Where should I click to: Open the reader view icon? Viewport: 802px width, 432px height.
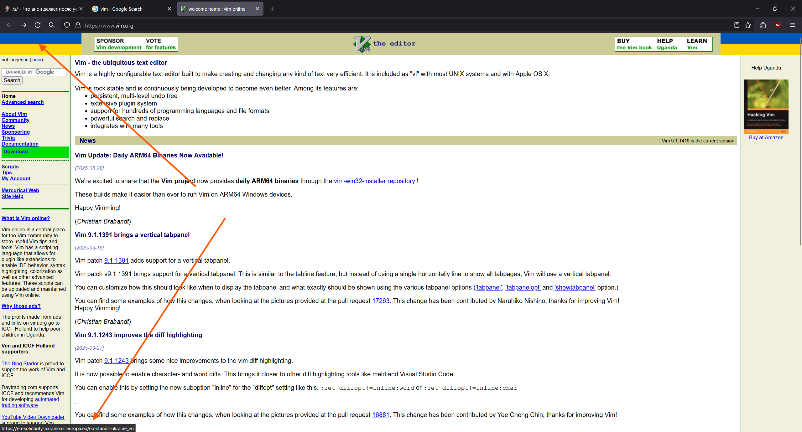click(x=737, y=25)
